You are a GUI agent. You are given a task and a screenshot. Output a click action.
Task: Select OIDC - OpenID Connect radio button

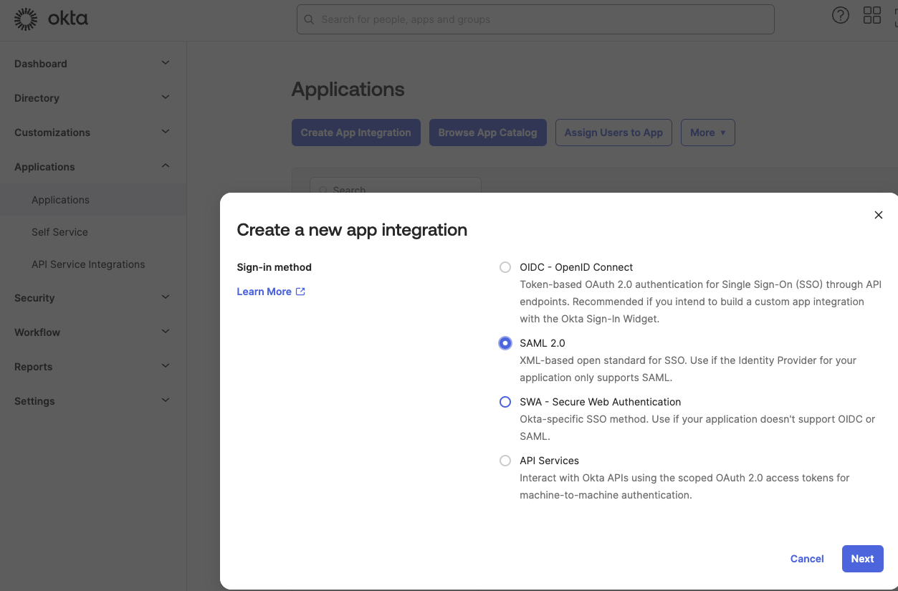(505, 267)
